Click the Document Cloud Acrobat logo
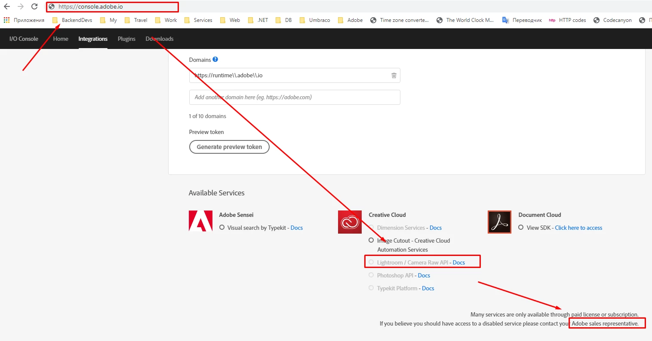652x341 pixels. (x=500, y=222)
